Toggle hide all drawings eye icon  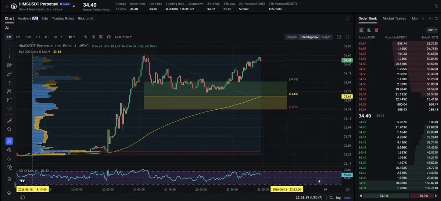click(x=9, y=167)
